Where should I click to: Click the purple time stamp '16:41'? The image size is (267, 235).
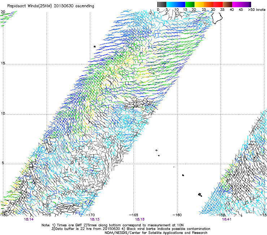click(x=227, y=219)
